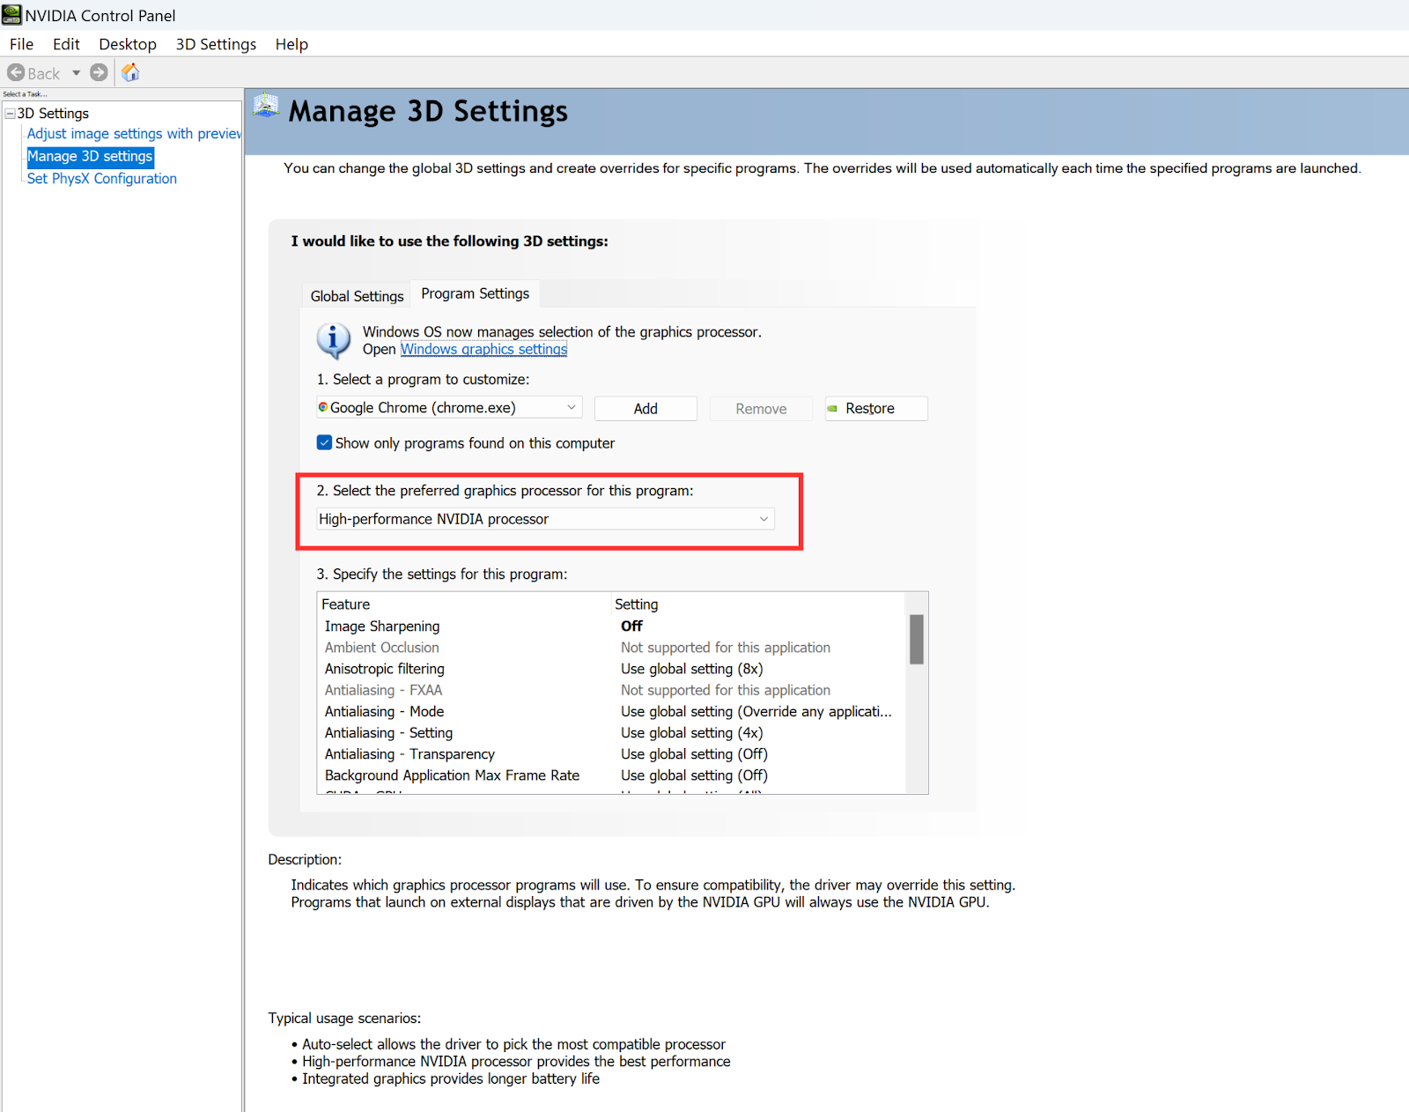
Task: Select Background Application Max Frame Rate row
Action: point(610,775)
